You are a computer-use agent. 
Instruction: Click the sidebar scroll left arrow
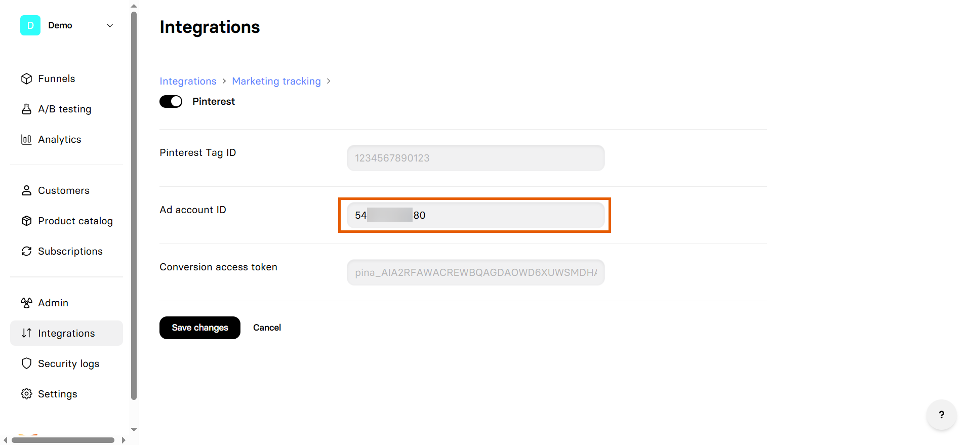(x=5, y=440)
